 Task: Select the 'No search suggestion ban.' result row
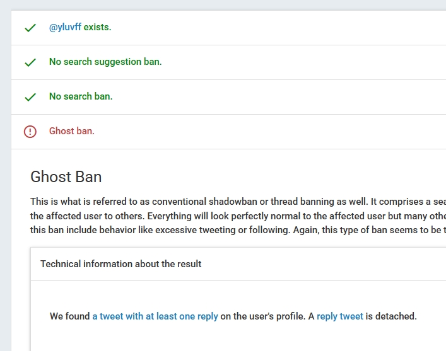(228, 62)
